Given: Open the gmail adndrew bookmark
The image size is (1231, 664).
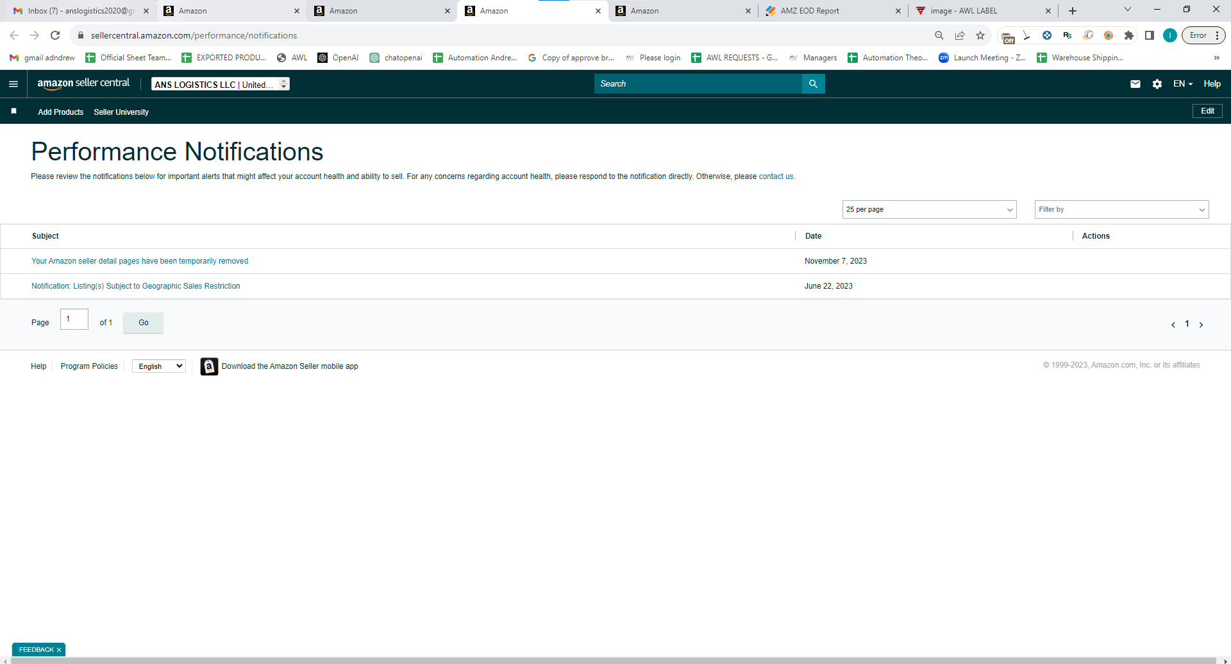Looking at the screenshot, I should [42, 58].
